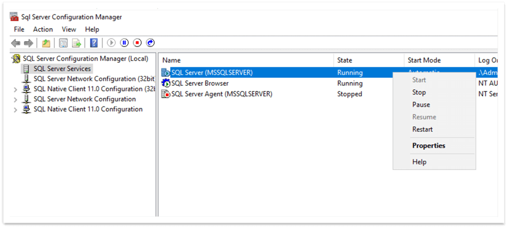The image size is (508, 228).
Task: Restart the service using the toolbar icon
Action: pyautogui.click(x=150, y=43)
